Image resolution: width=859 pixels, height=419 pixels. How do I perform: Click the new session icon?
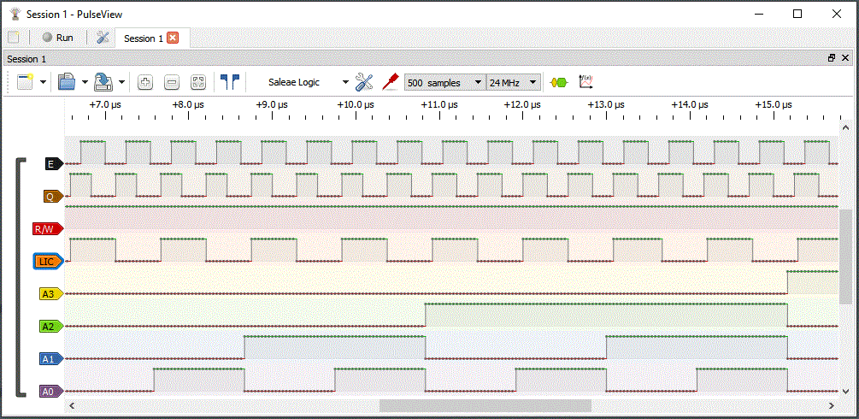[x=24, y=83]
